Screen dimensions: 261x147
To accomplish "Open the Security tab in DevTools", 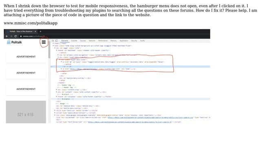I will click(134, 41).
